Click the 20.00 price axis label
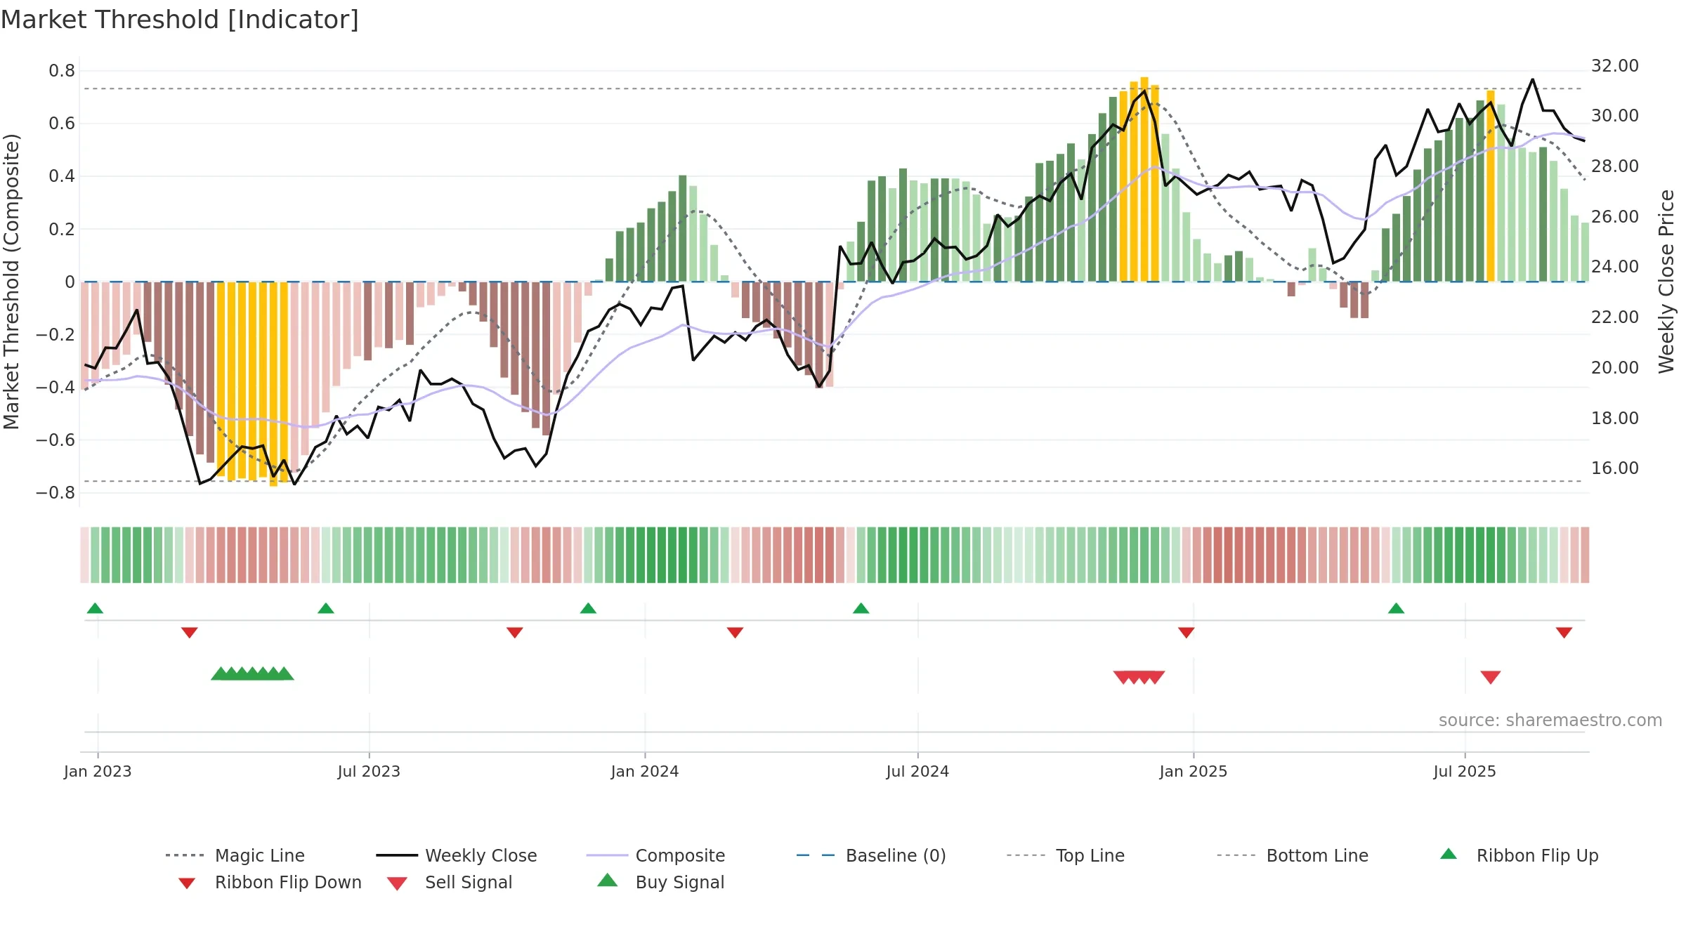The height and width of the screenshot is (948, 1686). 1615,368
